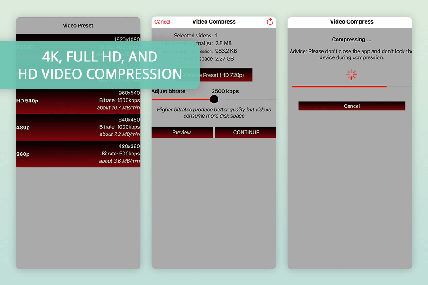428x285 pixels.
Task: Click the CONTINUE button
Action: (x=246, y=132)
